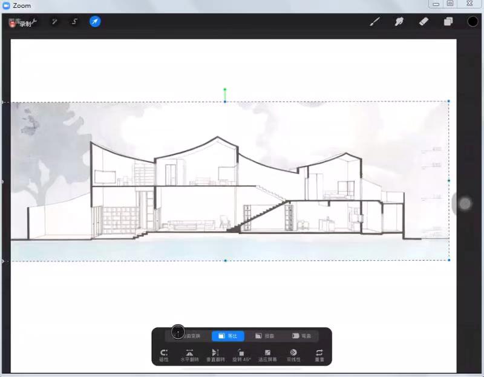This screenshot has width=484, height=377.
Task: Select the 等比 uniform transform tab
Action: (227, 336)
